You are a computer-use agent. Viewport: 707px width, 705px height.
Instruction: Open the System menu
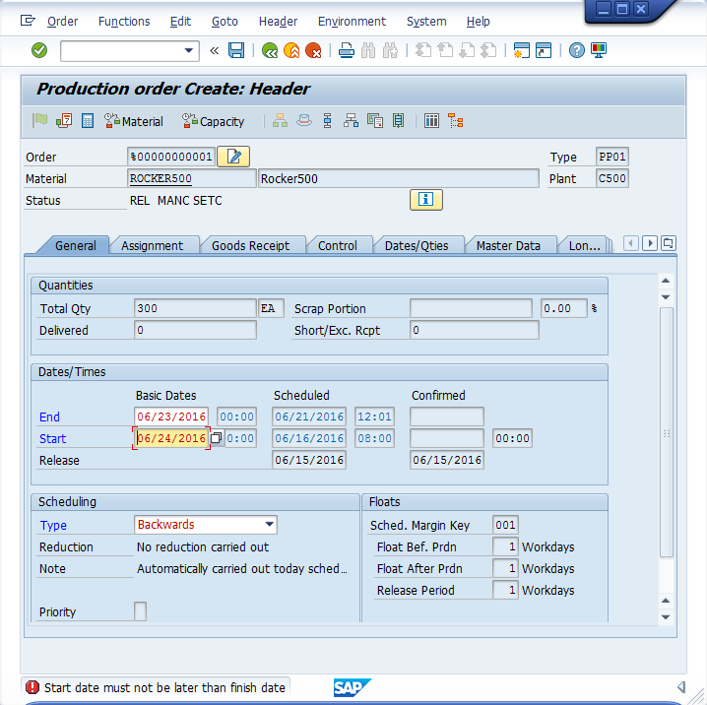coord(426,22)
